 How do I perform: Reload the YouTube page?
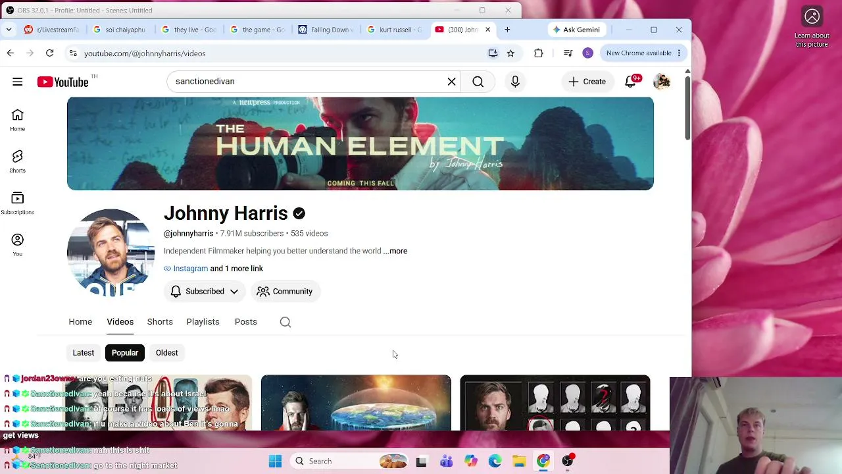tap(49, 53)
